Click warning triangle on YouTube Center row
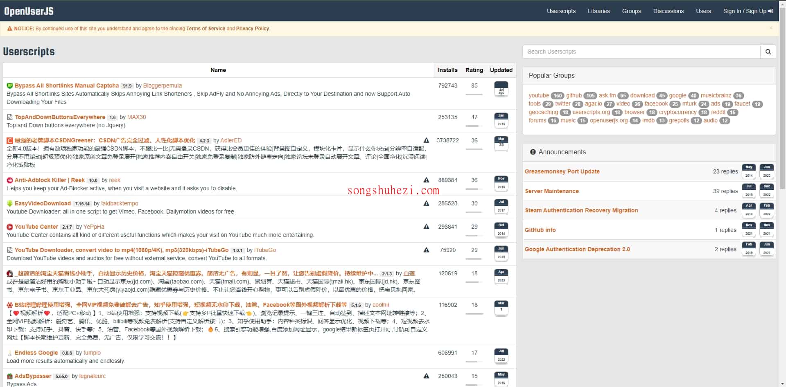The height and width of the screenshot is (387, 786). click(426, 227)
